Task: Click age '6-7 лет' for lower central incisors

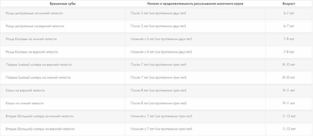Action: [289, 13]
